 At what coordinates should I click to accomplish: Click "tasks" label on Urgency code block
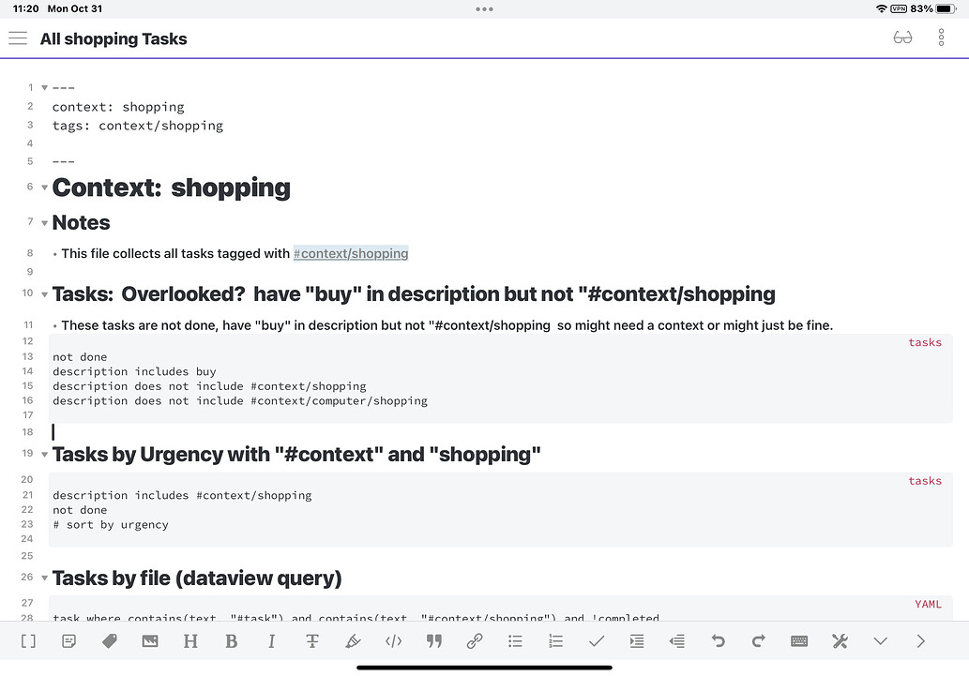coord(925,481)
